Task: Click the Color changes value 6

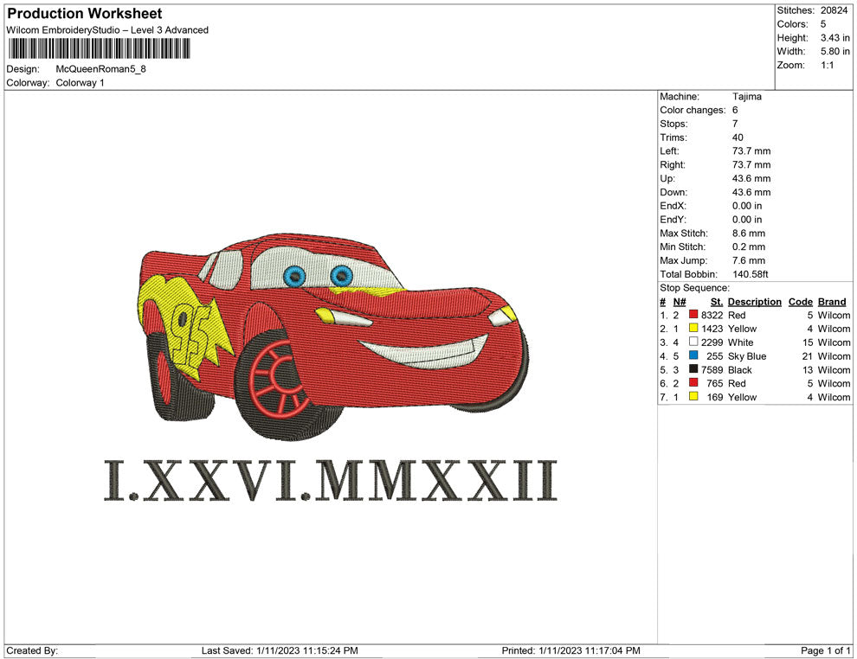Action: [735, 110]
